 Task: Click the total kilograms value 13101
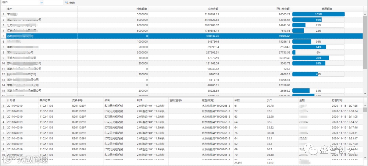(271, 163)
